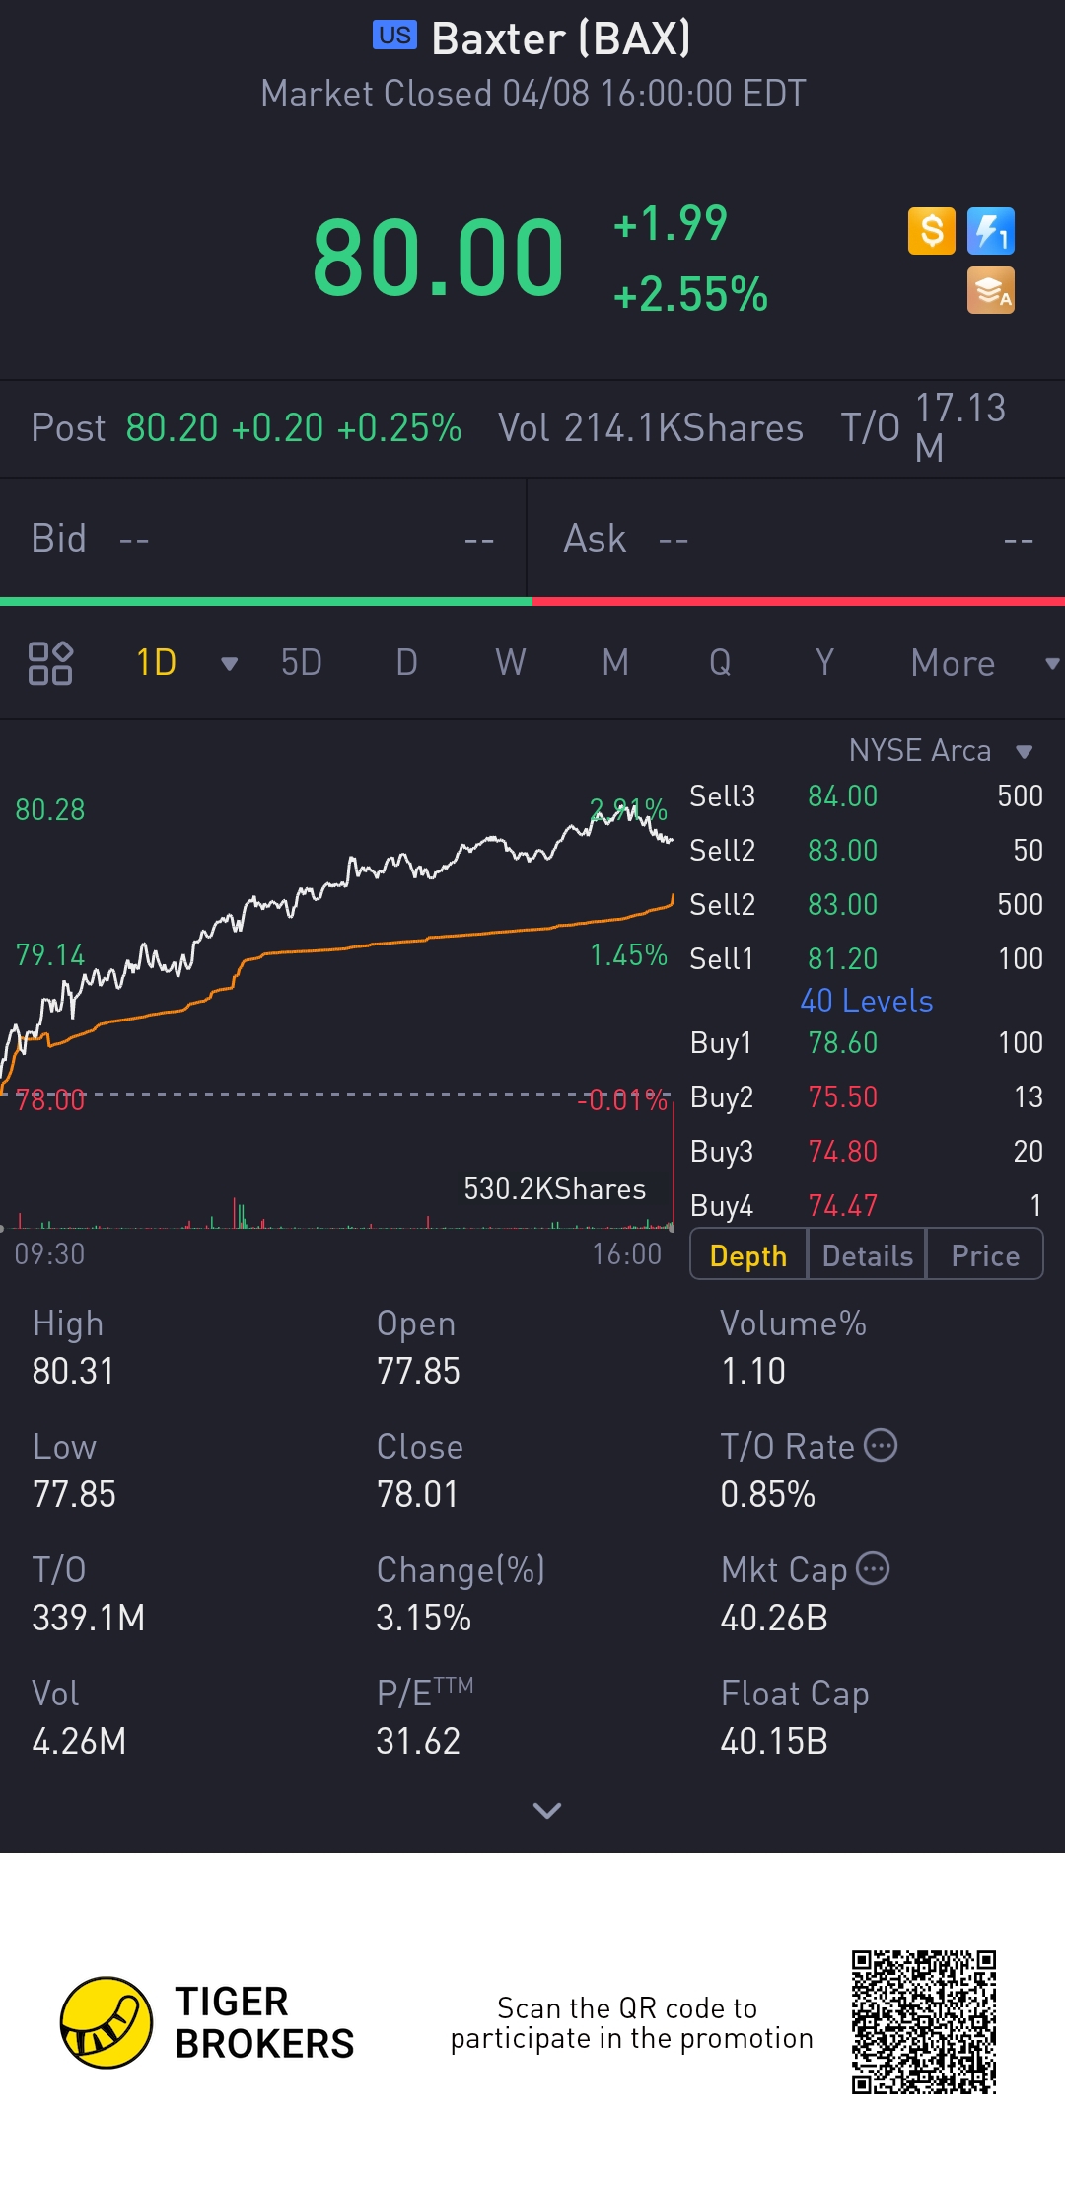This screenshot has height=2193, width=1065.
Task: Tap the Buy1 78.60 order row
Action: click(x=867, y=1043)
